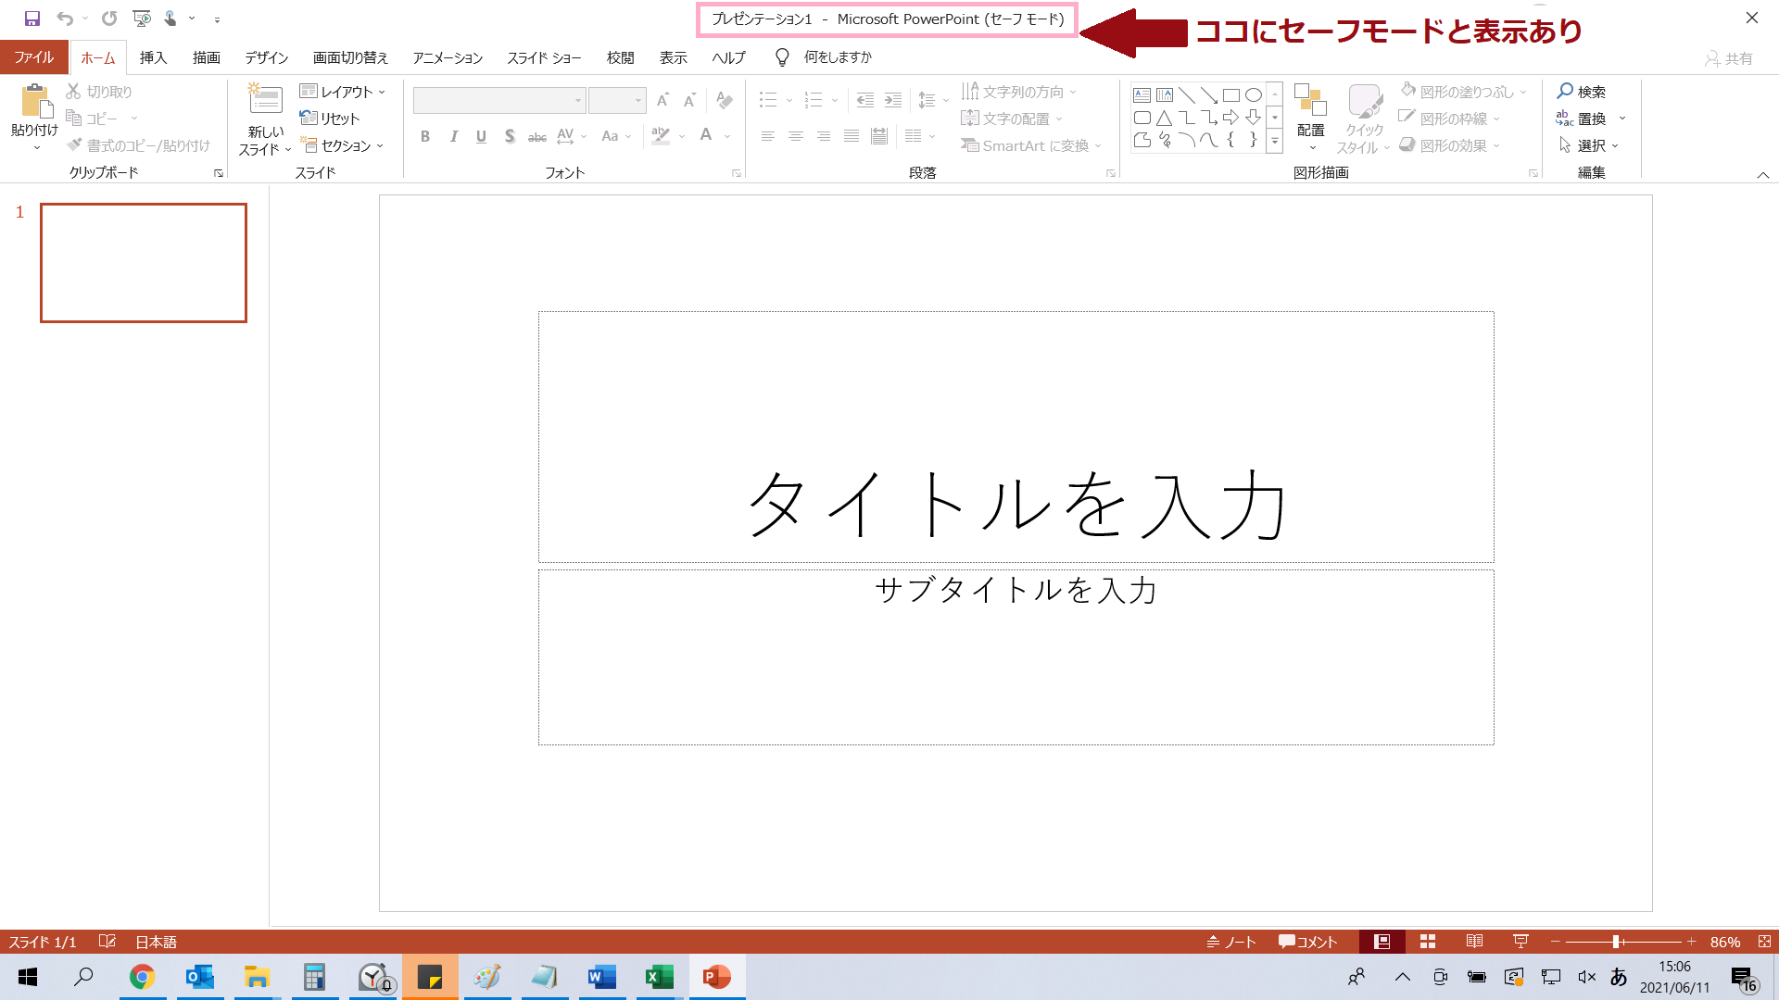Select the underline icon
Image resolution: width=1779 pixels, height=1000 pixels.
coord(481,135)
